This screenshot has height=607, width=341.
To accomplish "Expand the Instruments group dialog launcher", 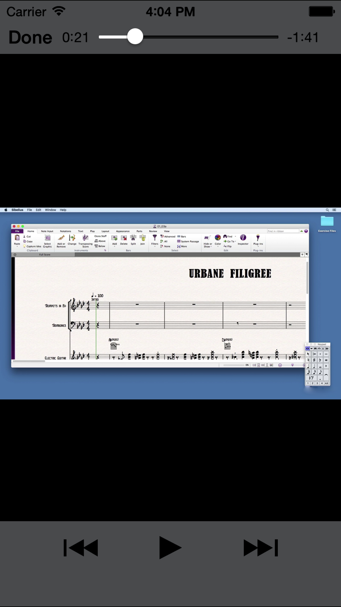I will click(105, 250).
